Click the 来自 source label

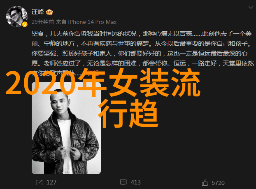pyautogui.click(x=61, y=22)
